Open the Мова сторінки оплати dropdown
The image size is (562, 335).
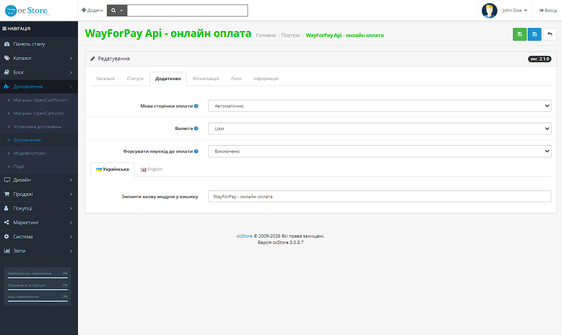tap(380, 106)
